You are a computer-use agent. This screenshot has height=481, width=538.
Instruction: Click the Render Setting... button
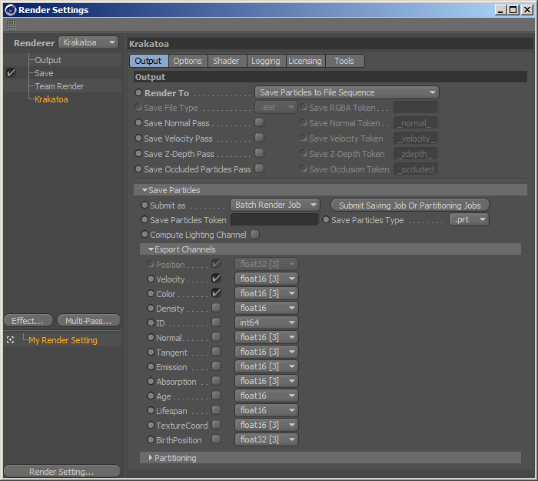pos(62,471)
